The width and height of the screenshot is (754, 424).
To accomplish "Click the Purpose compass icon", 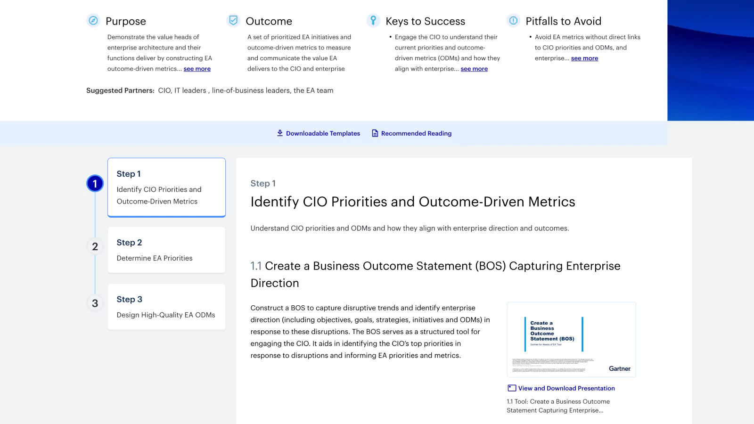I will [x=93, y=21].
